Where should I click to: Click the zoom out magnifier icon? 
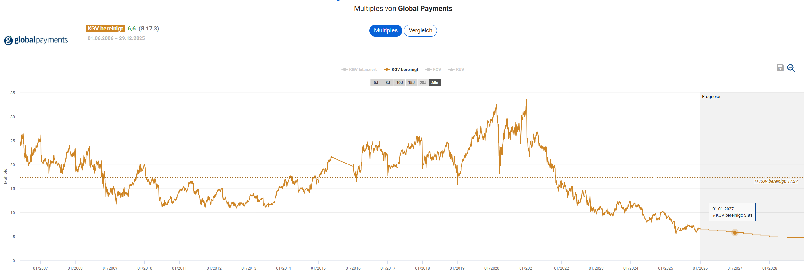(791, 68)
